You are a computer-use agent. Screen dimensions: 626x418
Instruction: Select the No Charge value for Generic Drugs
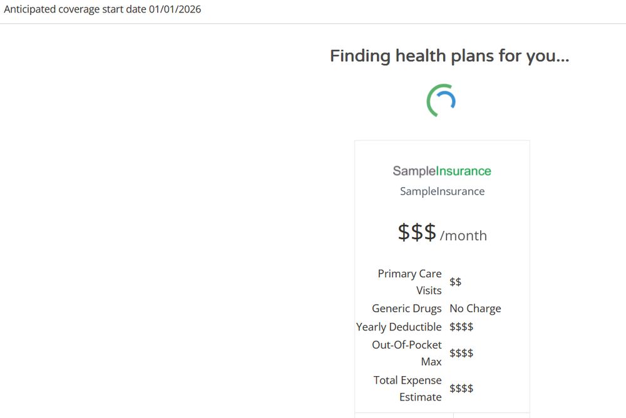tap(475, 308)
